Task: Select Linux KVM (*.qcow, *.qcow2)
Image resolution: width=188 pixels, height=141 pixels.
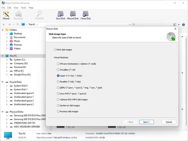Action: pyautogui.click(x=58, y=94)
